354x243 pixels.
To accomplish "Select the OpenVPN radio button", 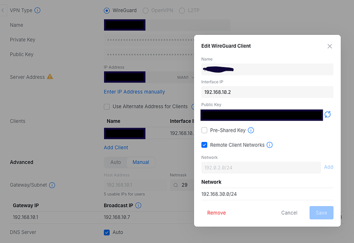I will click(145, 10).
